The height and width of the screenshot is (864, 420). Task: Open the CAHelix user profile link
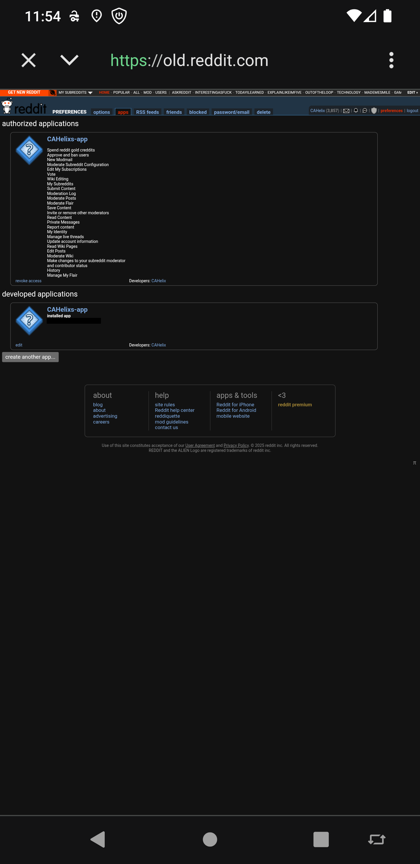click(317, 111)
